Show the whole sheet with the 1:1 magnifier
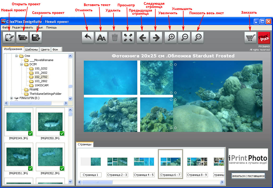This screenshot has width=273, height=188. tap(197, 38)
